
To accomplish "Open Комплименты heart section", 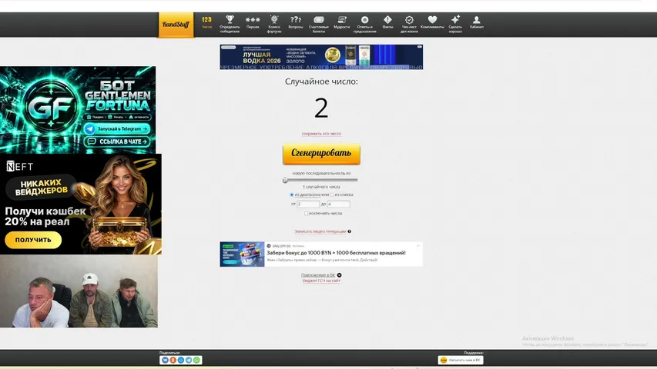I will [432, 22].
